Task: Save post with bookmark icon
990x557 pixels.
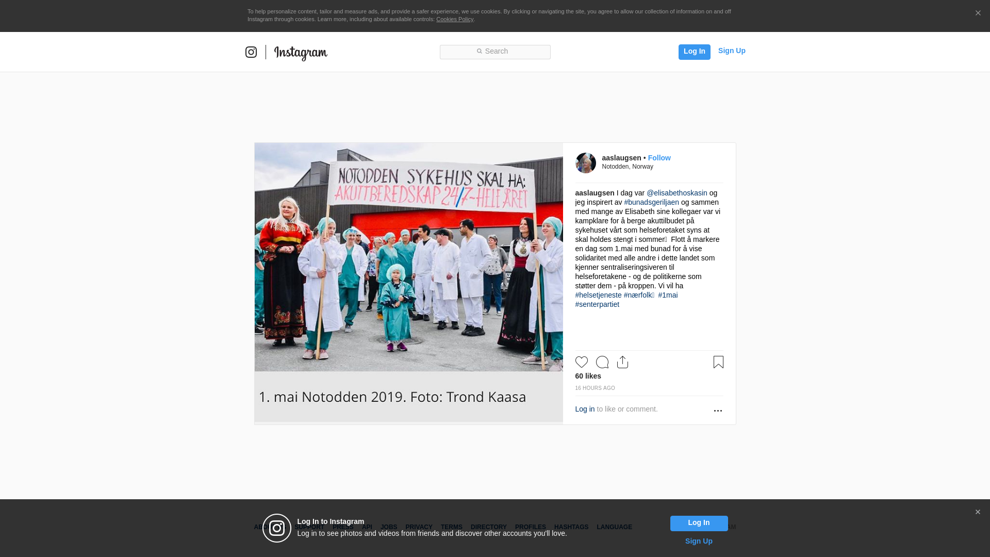Action: [x=718, y=362]
